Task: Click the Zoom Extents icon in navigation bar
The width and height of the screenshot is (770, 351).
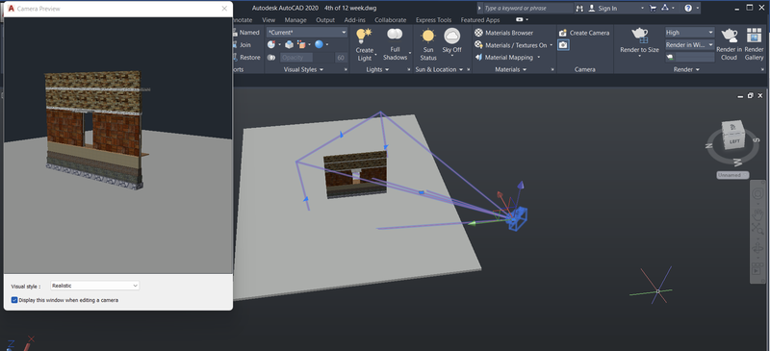Action: pyautogui.click(x=757, y=228)
